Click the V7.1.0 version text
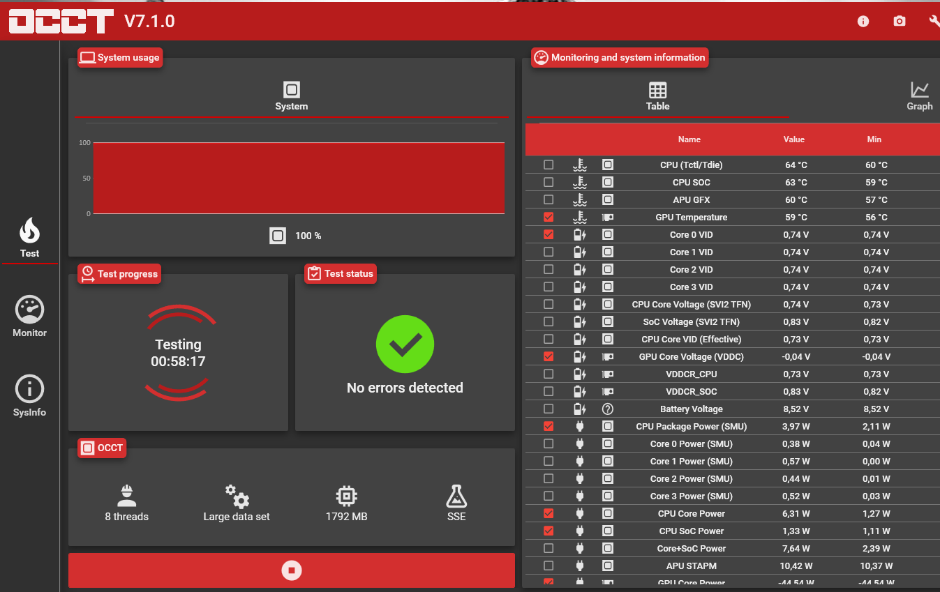Image resolution: width=940 pixels, height=592 pixels. tap(149, 22)
